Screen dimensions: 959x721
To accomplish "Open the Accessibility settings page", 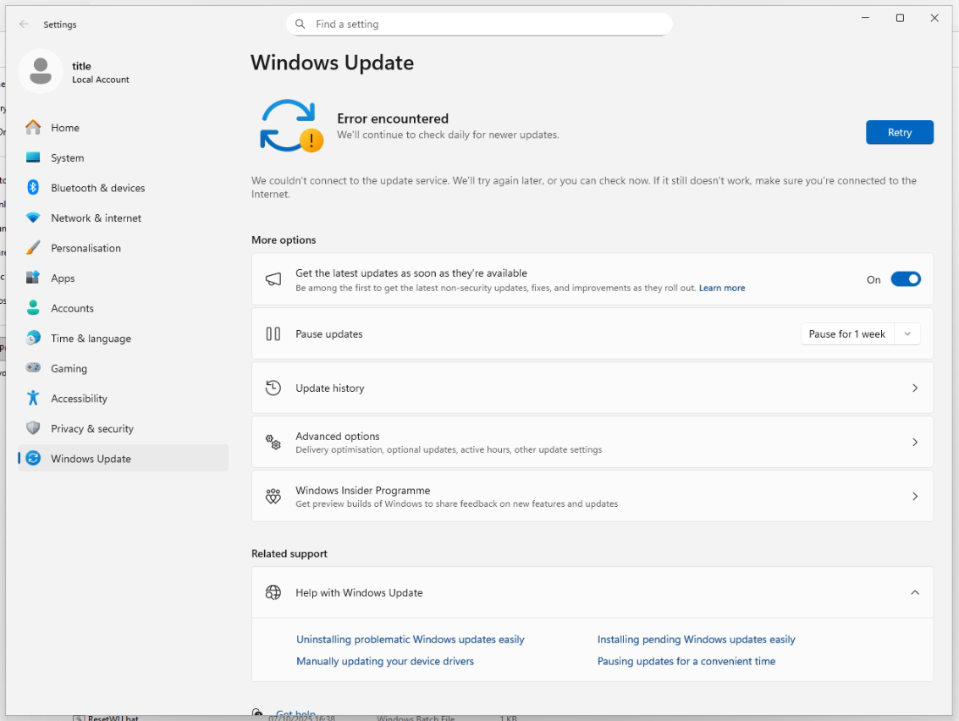I will 123,398.
